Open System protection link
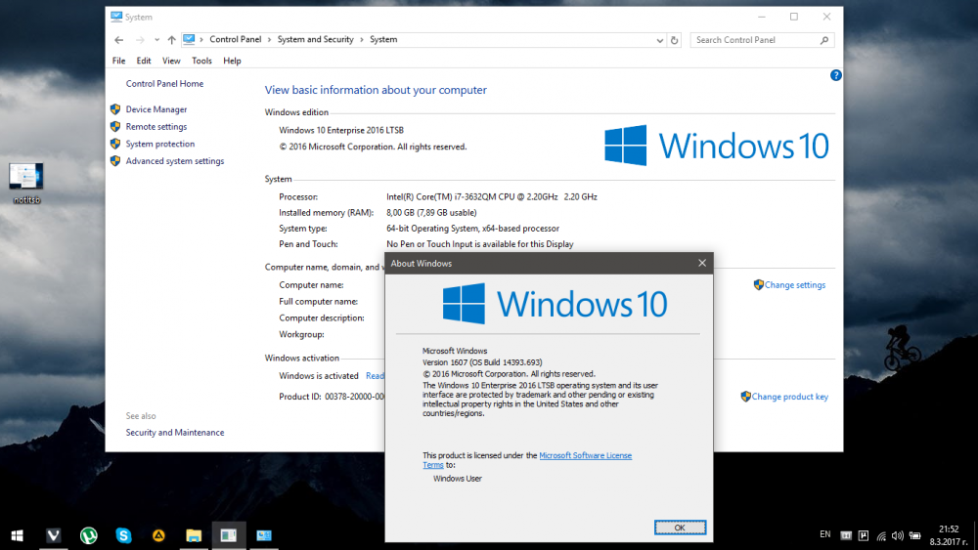Image resolution: width=978 pixels, height=550 pixels. [x=159, y=144]
